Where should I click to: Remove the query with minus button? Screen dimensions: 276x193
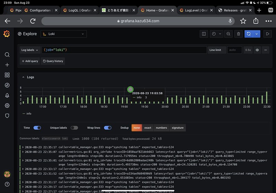[265, 50]
